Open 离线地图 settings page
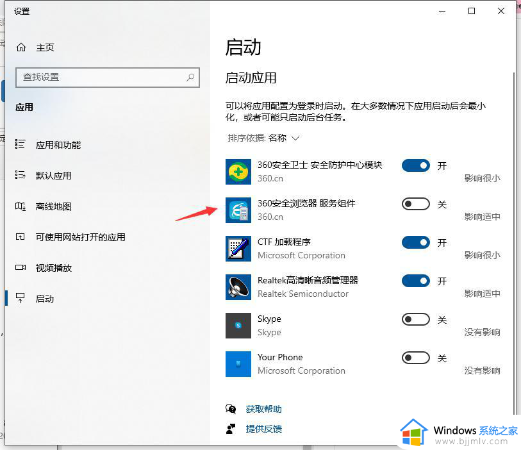Image resolution: width=521 pixels, height=450 pixels. click(53, 206)
